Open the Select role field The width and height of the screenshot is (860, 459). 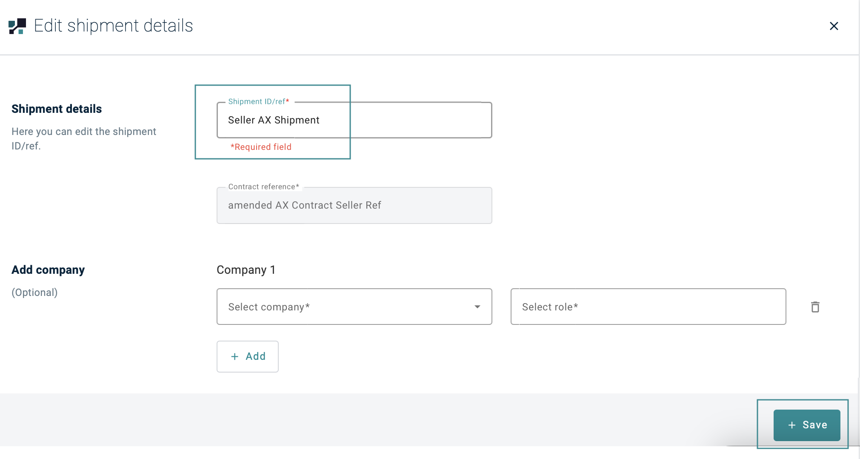(x=648, y=307)
